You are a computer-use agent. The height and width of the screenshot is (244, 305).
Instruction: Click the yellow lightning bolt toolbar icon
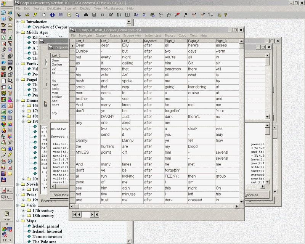click(35, 15)
